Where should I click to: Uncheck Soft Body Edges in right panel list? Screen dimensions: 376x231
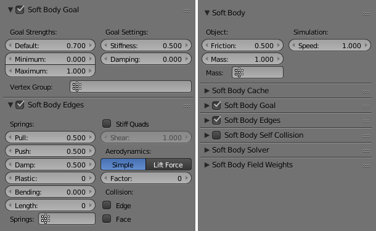pyautogui.click(x=216, y=120)
